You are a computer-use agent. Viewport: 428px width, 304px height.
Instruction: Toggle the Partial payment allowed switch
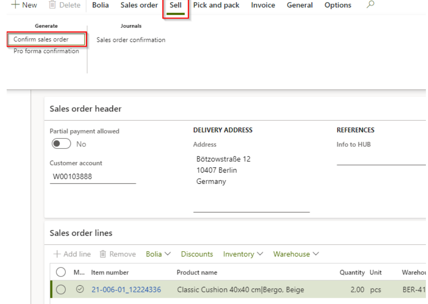61,144
